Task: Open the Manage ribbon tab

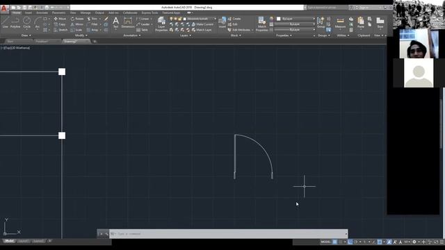Action: (86, 12)
